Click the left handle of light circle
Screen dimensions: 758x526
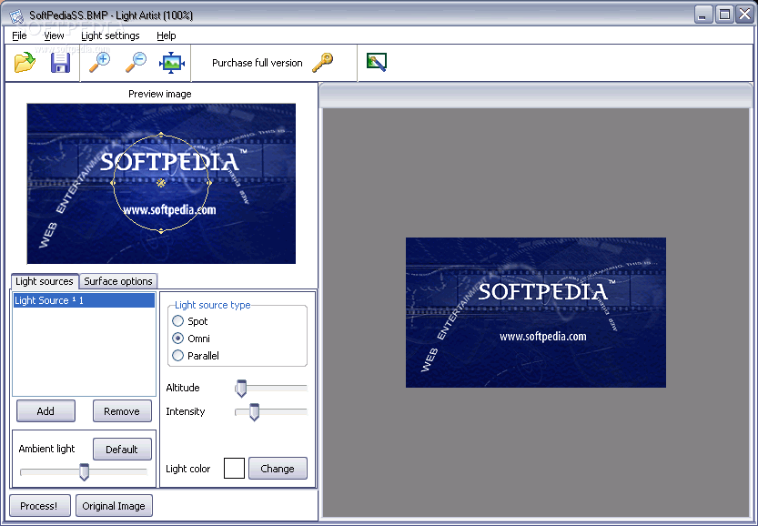point(113,183)
